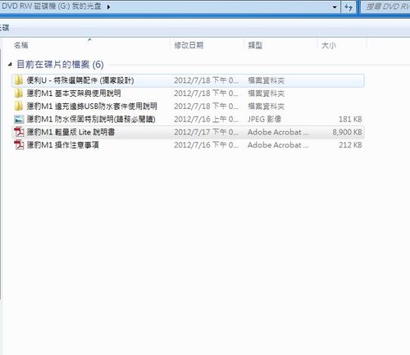The width and height of the screenshot is (410, 355).
Task: Click 2012/7/16 上午 date cell
Action: click(206, 119)
